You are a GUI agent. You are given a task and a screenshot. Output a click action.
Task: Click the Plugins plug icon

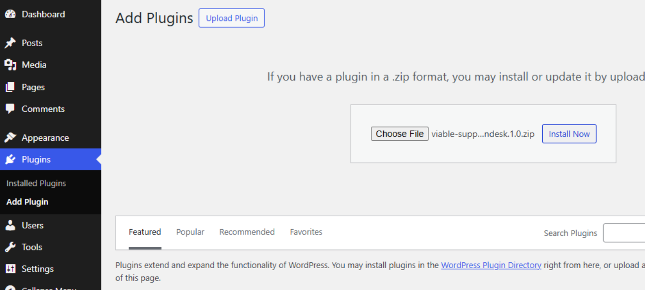10,160
